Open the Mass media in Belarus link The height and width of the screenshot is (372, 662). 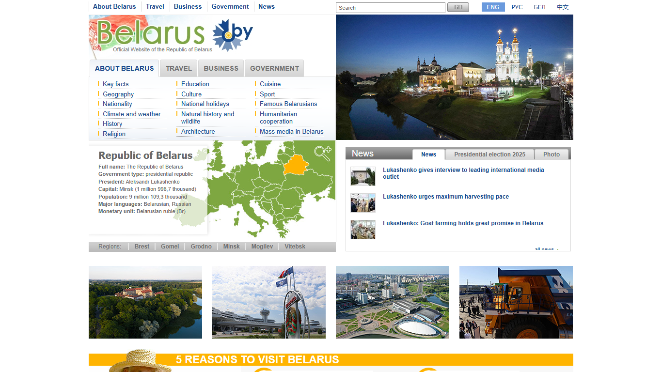point(292,132)
